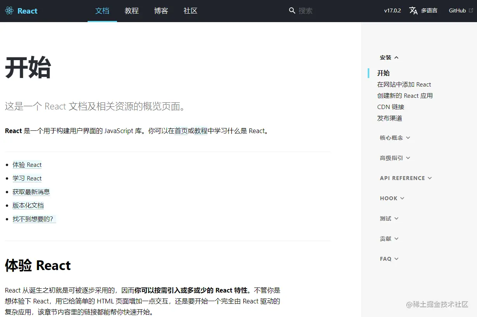Screen dimensions: 477x317
Task: Jump to 体验 React list link
Action: point(27,165)
